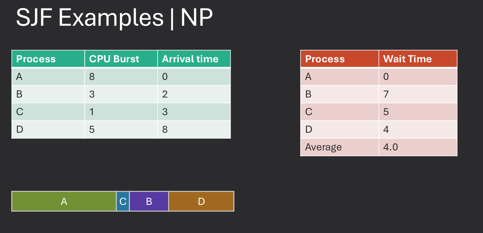Select the green A block in Gantt chart
Image resolution: width=483 pixels, height=233 pixels.
[x=64, y=202]
